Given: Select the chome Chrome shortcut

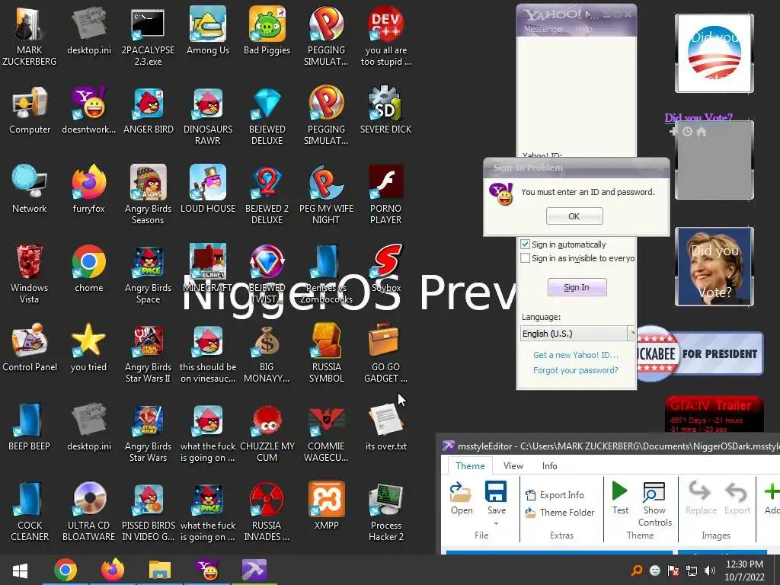Looking at the screenshot, I should coord(88,269).
